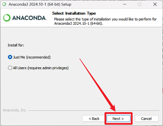Continue with the Next > button

118,118
